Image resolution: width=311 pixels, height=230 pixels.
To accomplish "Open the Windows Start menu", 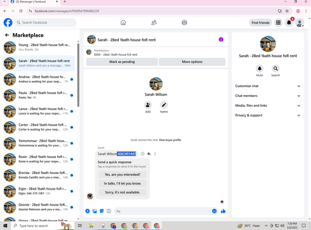I will 5,226.
